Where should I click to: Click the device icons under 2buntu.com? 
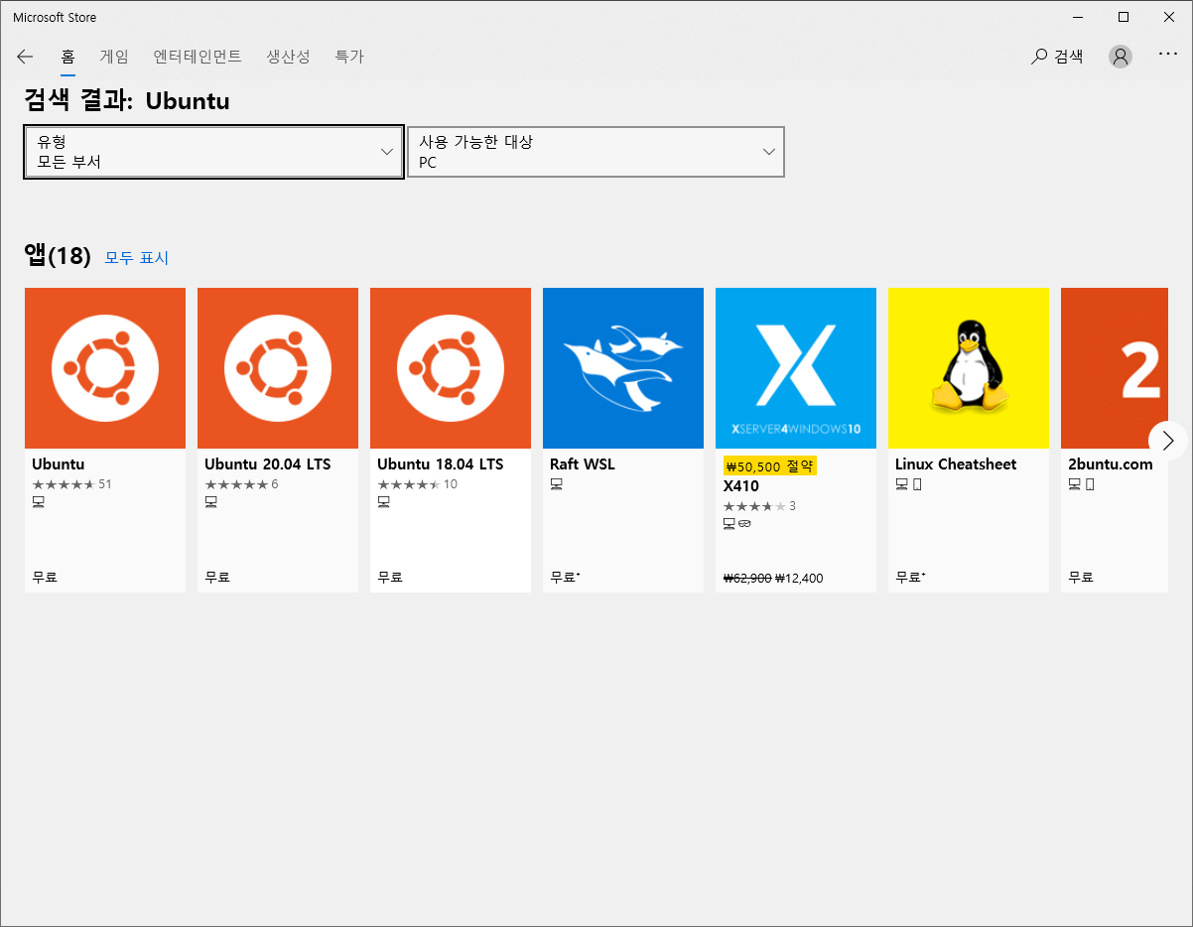[1082, 483]
